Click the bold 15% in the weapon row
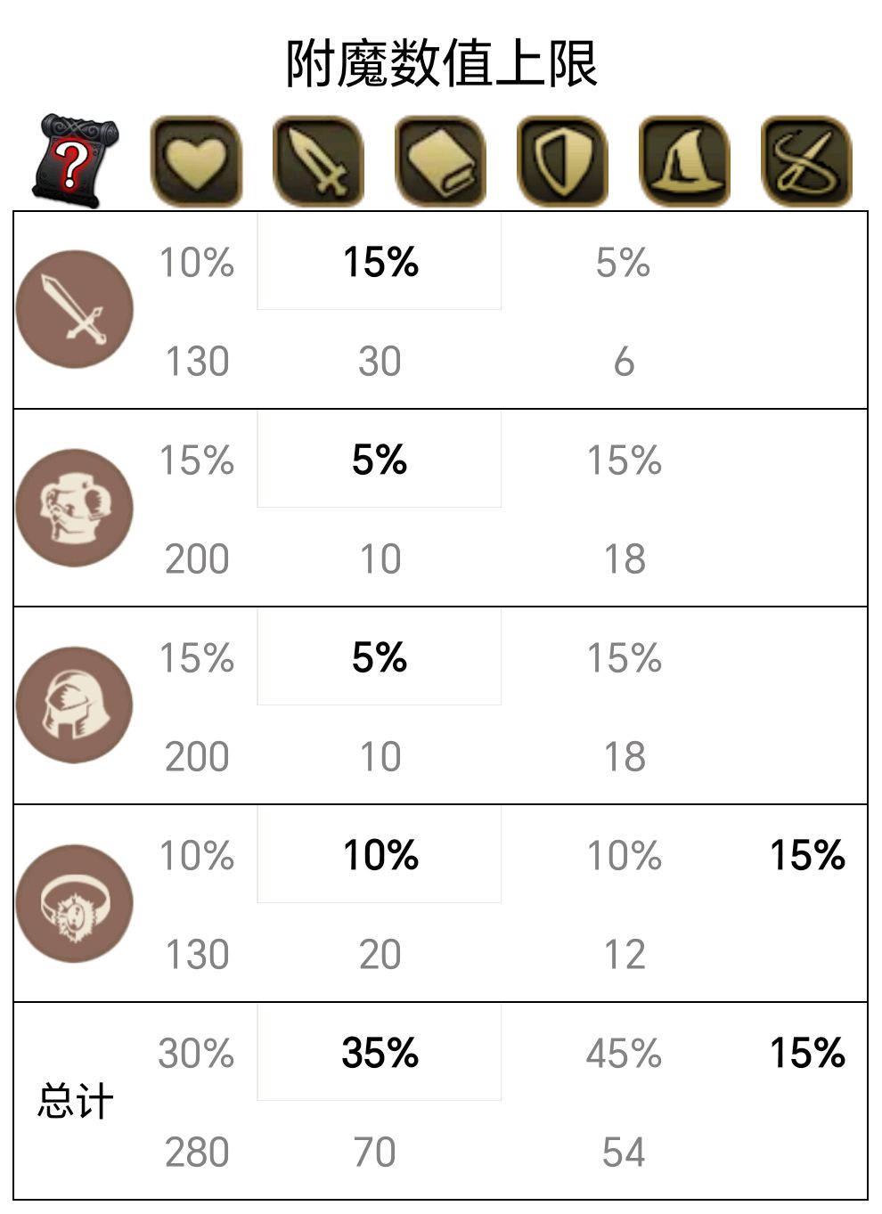 click(x=380, y=262)
